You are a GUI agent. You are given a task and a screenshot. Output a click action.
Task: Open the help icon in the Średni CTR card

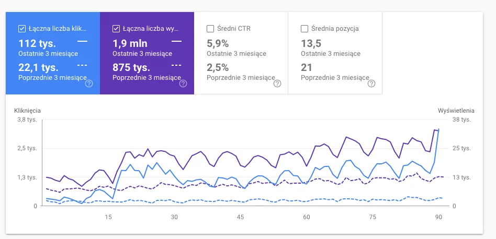point(277,83)
